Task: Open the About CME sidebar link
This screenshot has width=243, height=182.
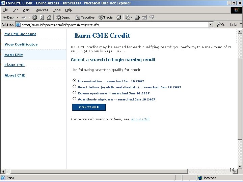Action: coord(15,75)
